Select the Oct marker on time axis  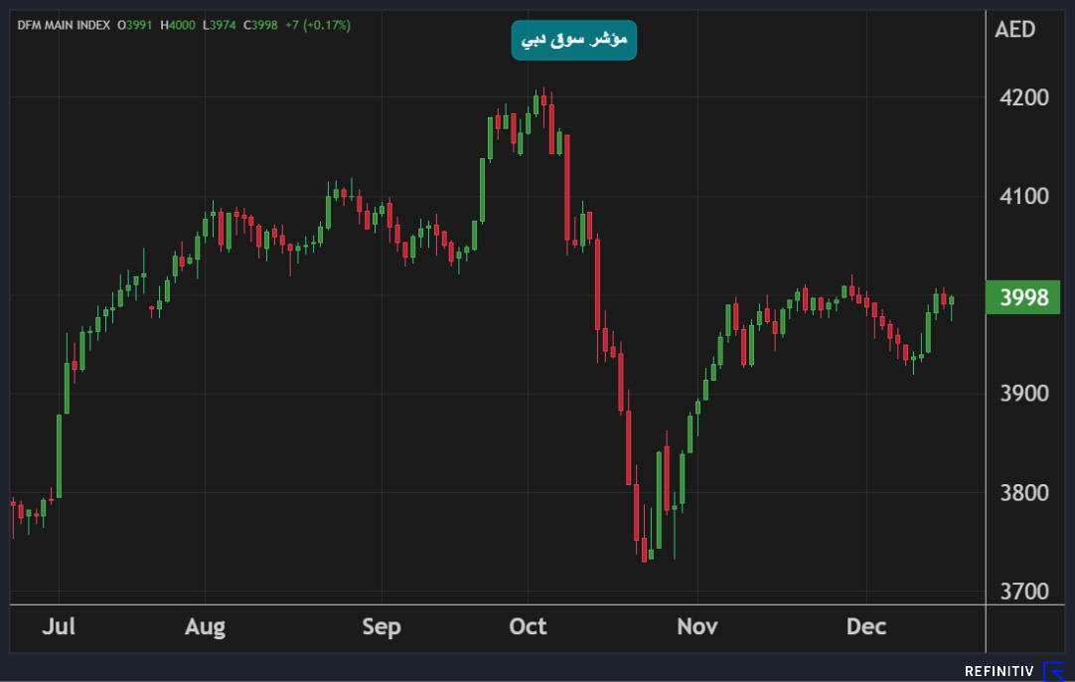coord(528,627)
